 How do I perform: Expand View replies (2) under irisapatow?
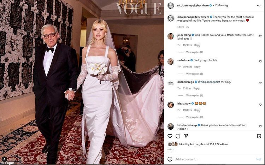point(195,117)
